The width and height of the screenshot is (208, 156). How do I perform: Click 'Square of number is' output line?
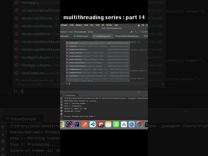pyautogui.click(x=75, y=109)
